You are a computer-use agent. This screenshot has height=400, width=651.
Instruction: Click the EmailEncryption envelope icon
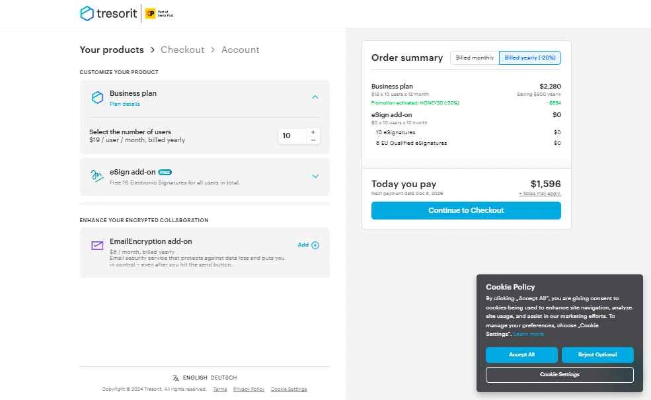coord(97,245)
